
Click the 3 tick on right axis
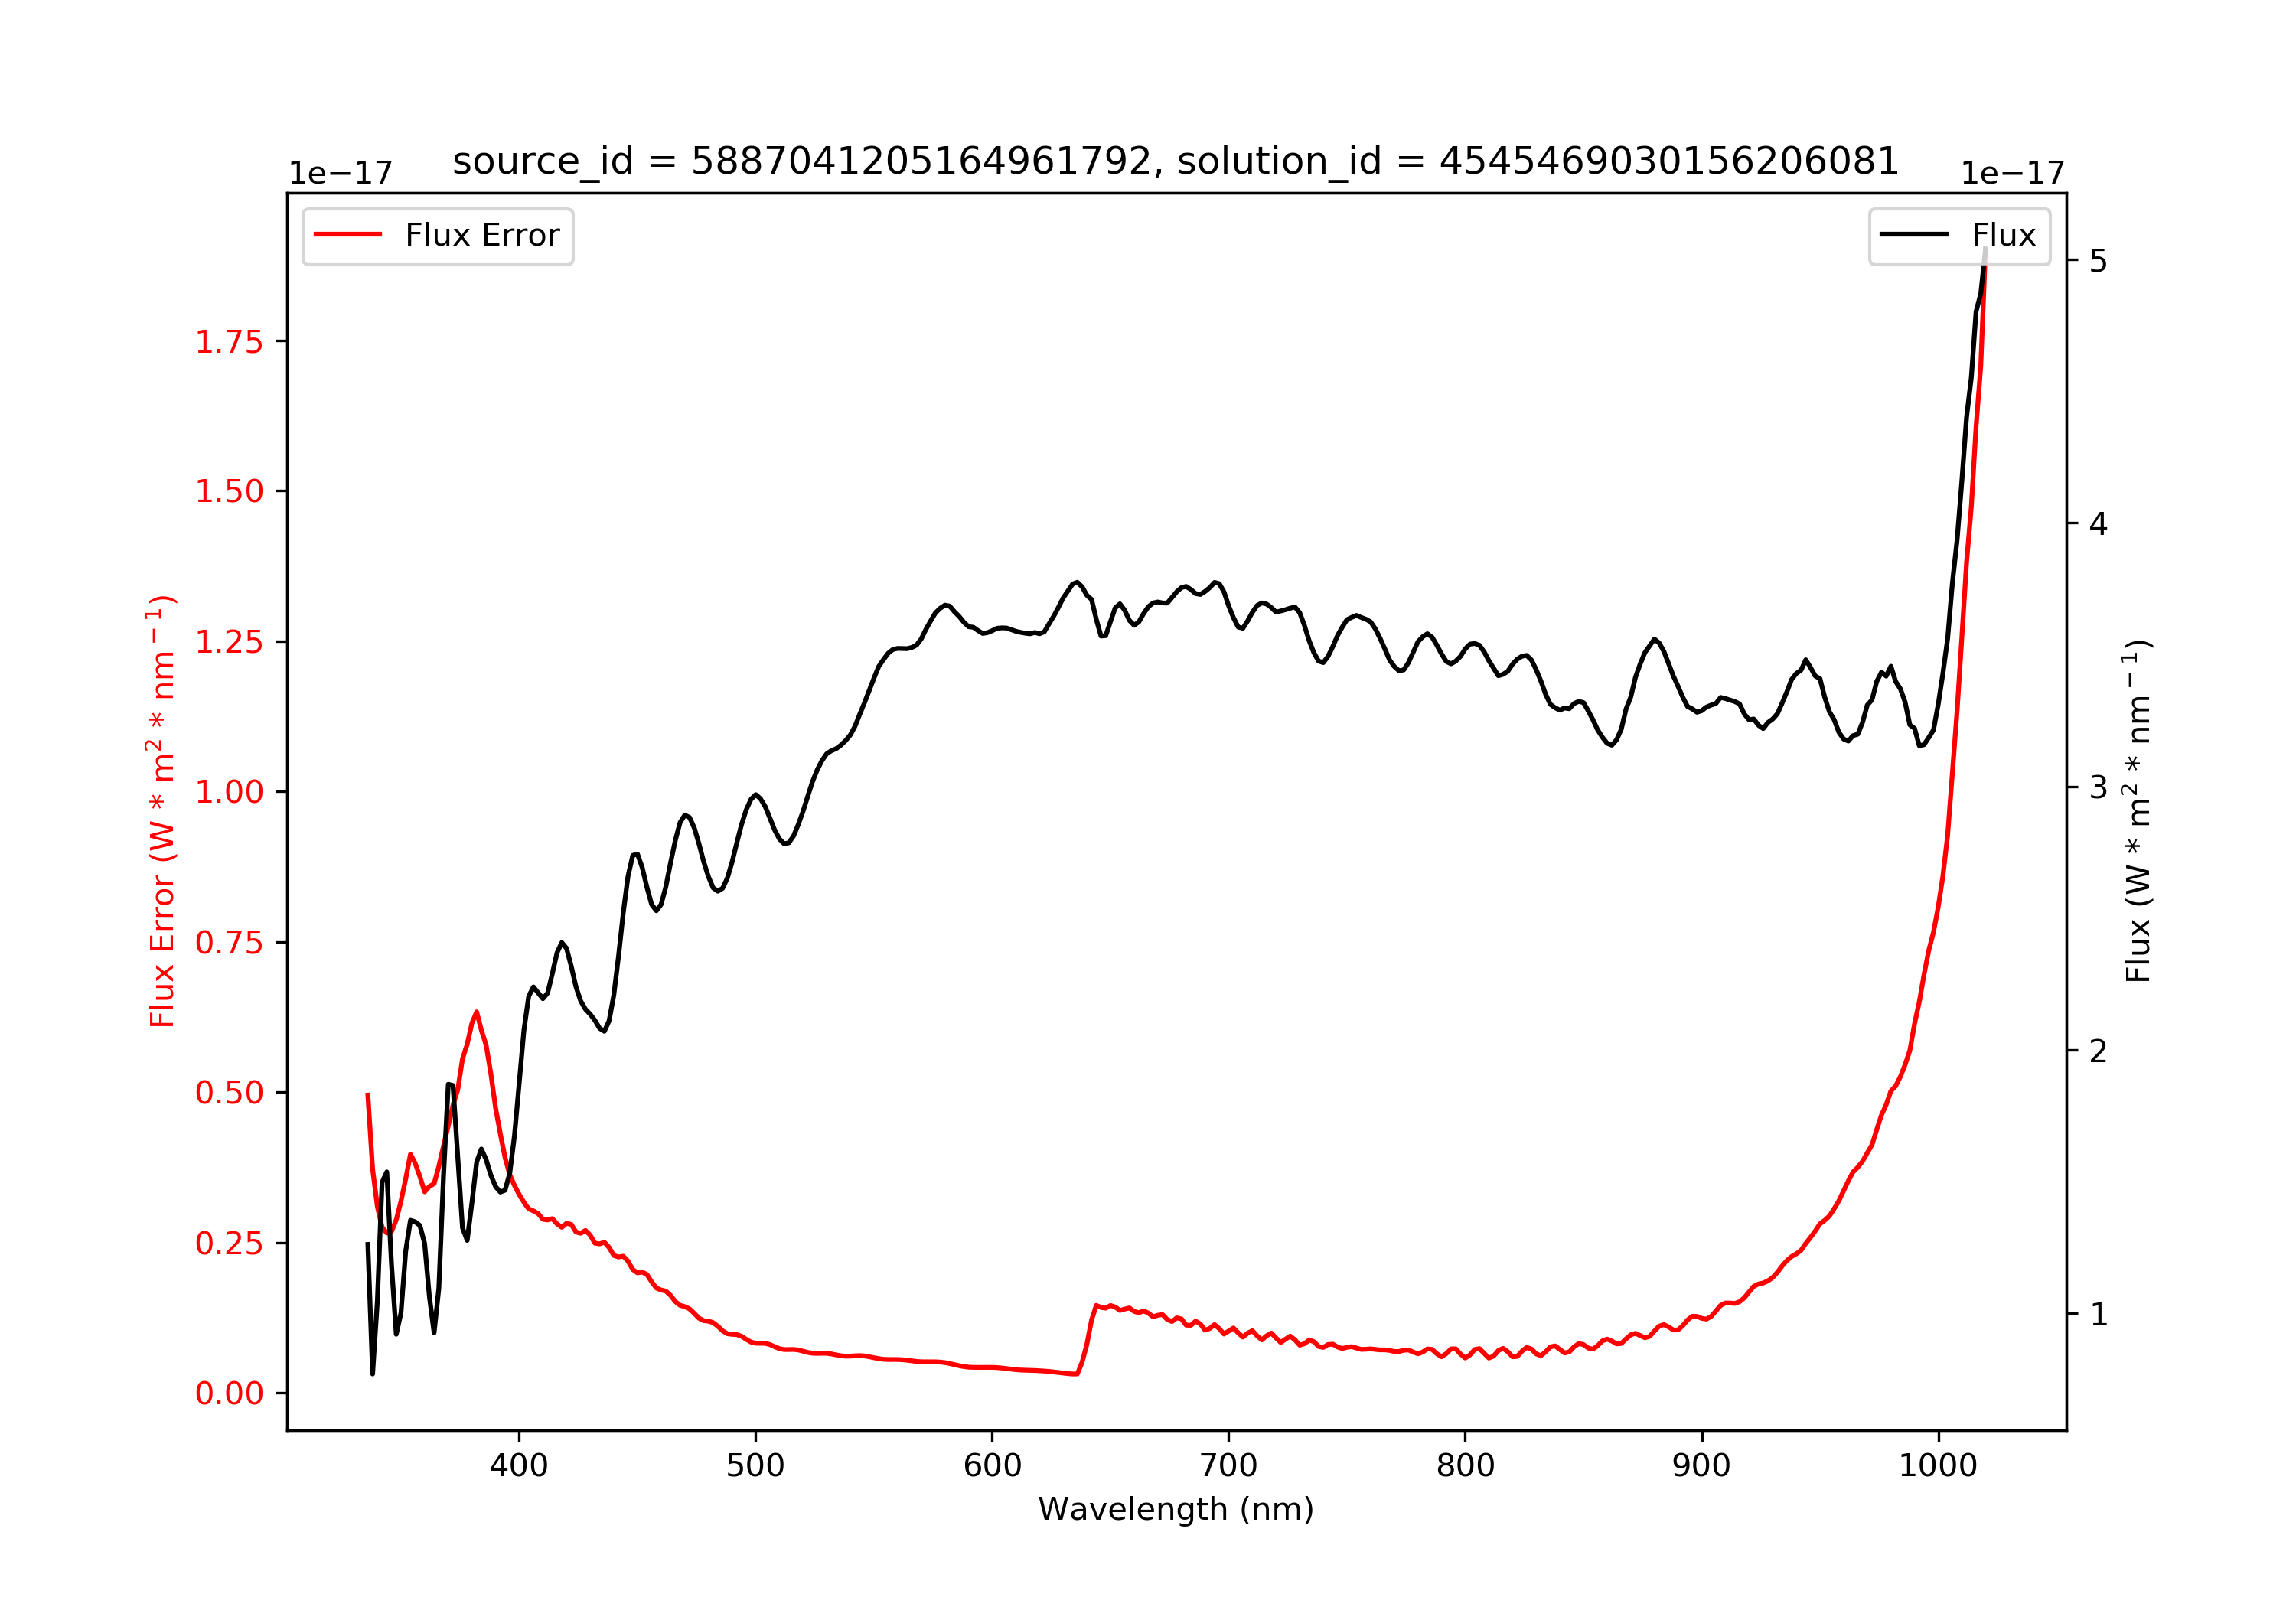[2099, 787]
